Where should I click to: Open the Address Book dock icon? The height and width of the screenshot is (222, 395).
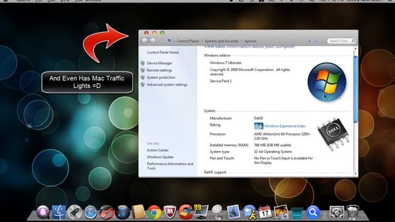click(138, 212)
